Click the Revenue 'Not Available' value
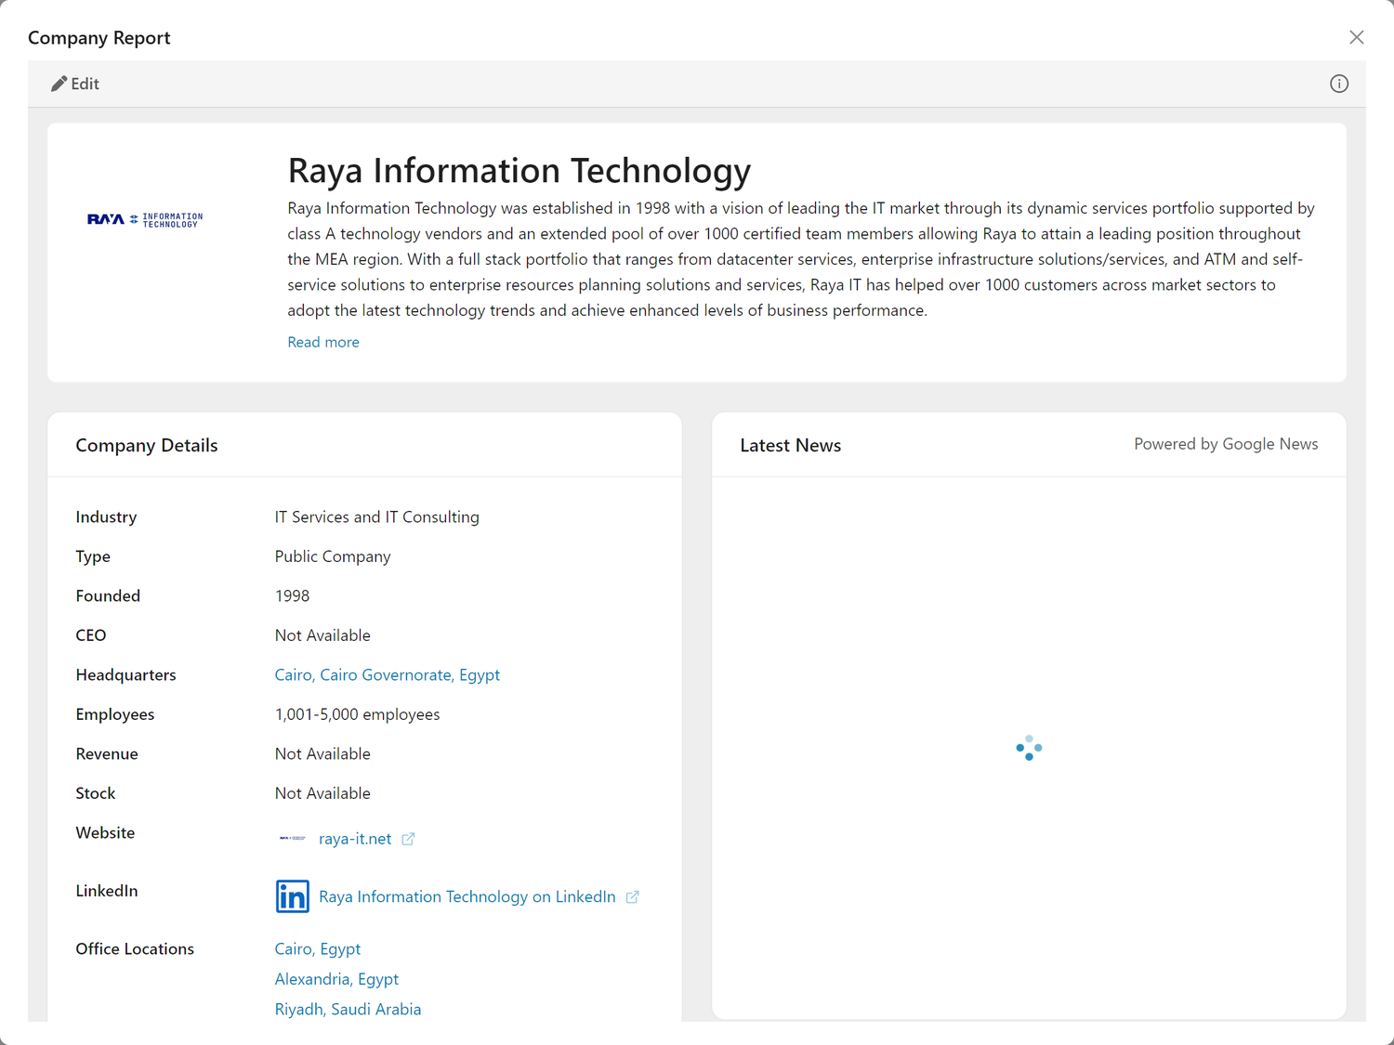Image resolution: width=1394 pixels, height=1045 pixels. (x=322, y=754)
